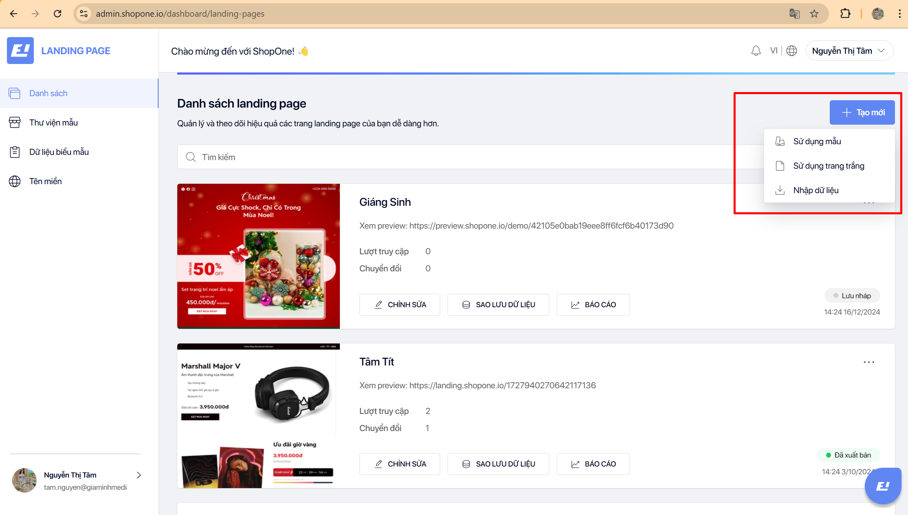Bookmark this page with the star icon
The image size is (908, 515).
click(814, 14)
